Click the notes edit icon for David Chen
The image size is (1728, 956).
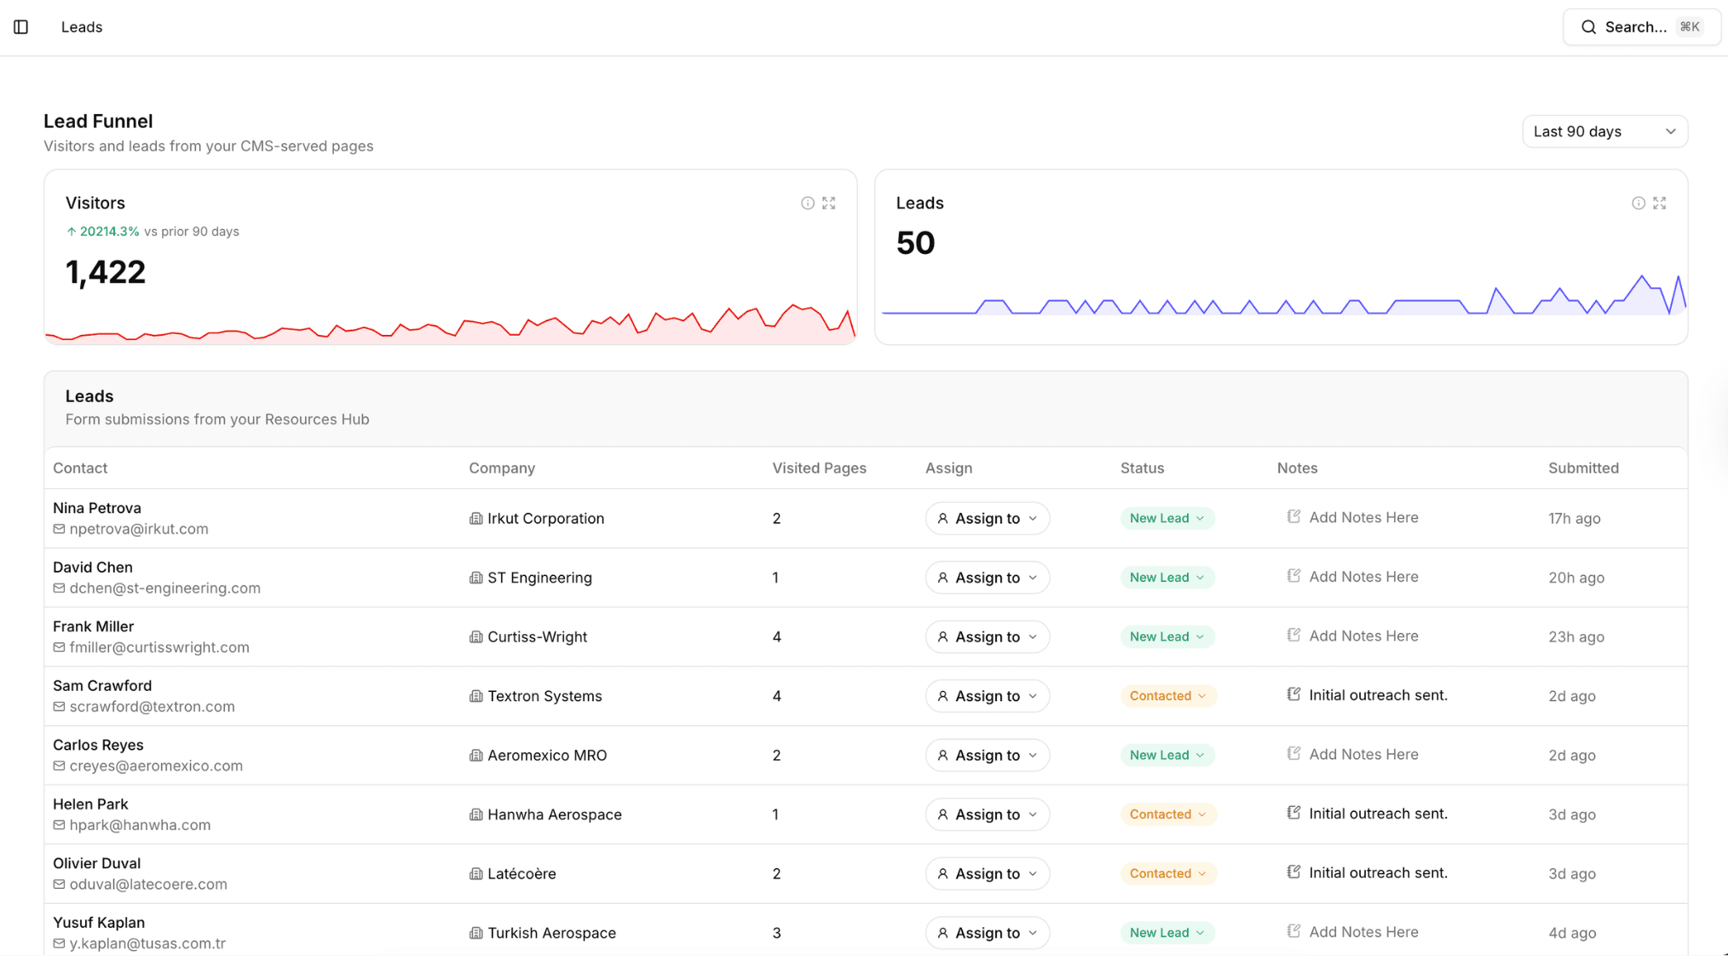[x=1293, y=576]
